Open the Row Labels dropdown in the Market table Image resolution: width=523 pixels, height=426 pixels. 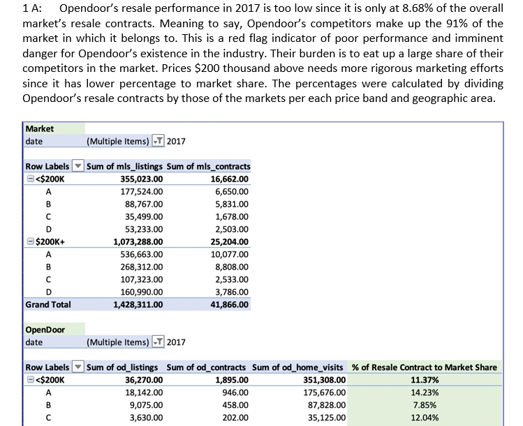click(78, 166)
